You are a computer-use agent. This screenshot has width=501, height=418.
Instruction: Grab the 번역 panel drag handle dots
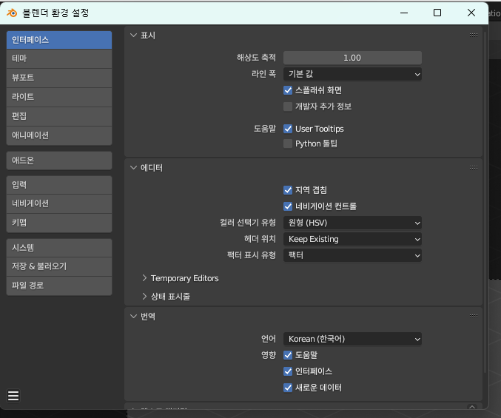pyautogui.click(x=474, y=317)
